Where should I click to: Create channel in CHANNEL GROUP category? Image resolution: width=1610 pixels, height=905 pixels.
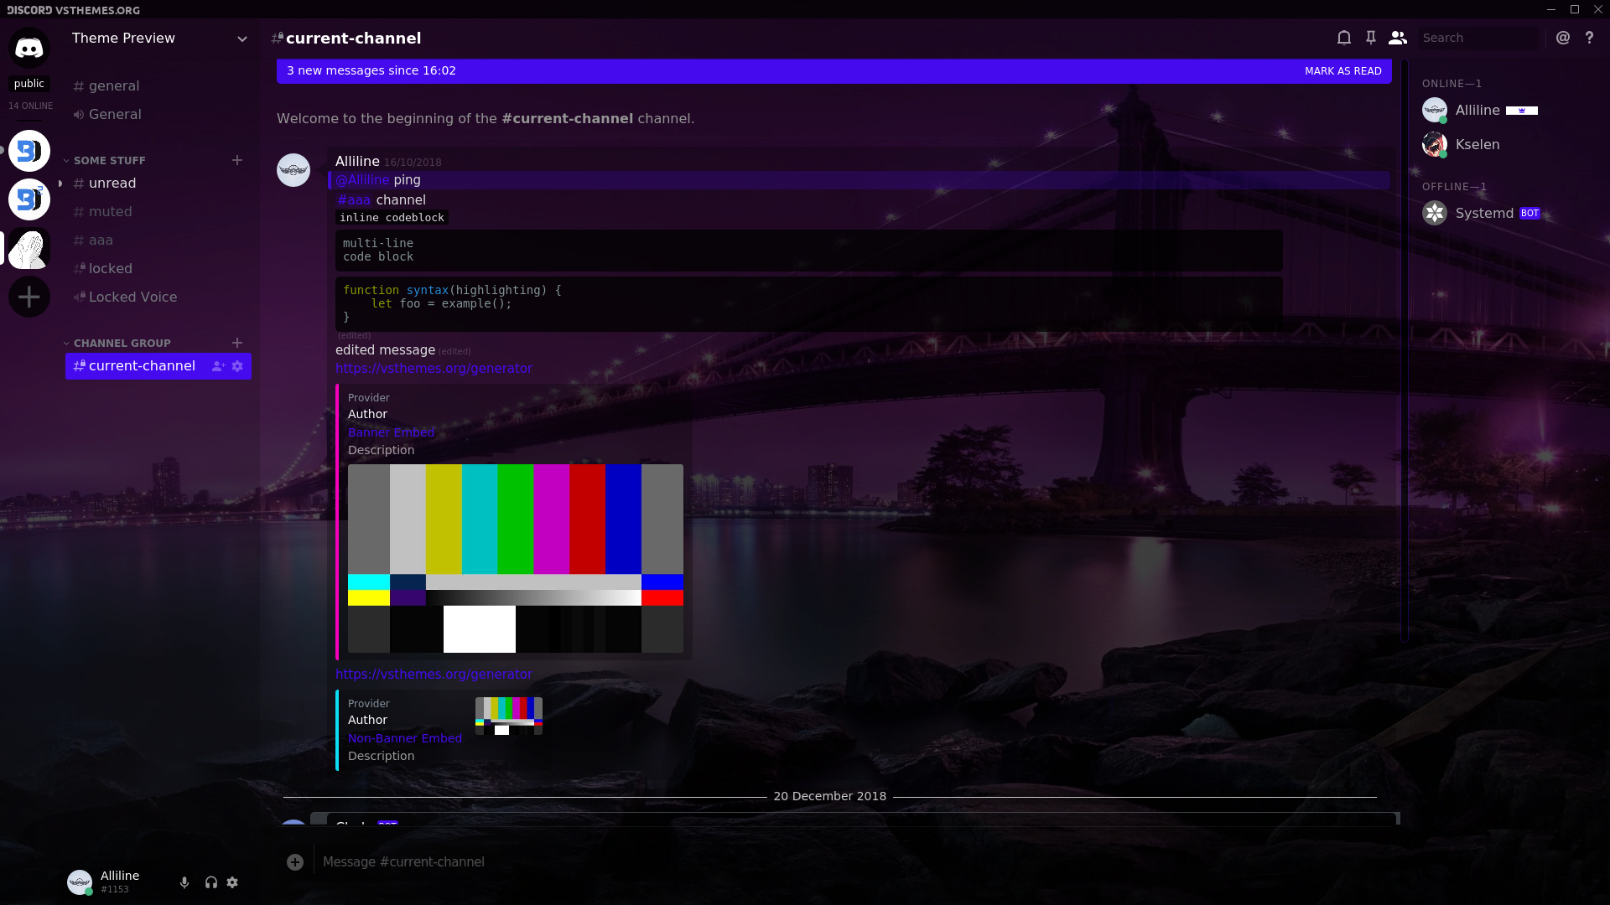coord(237,343)
